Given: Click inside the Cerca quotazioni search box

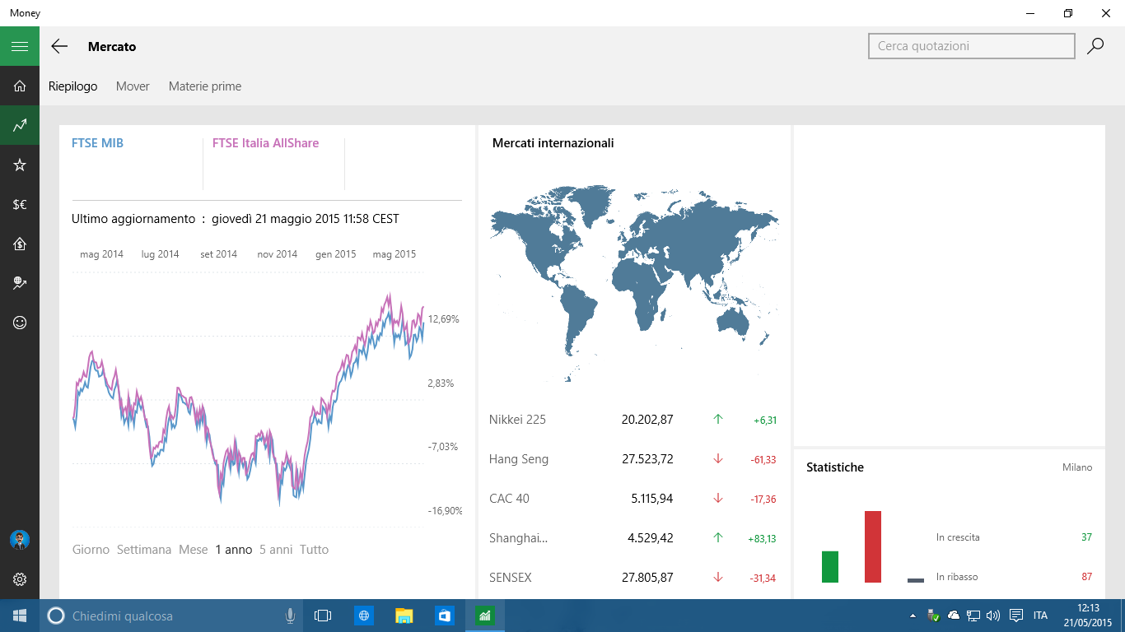Looking at the screenshot, I should 972,46.
